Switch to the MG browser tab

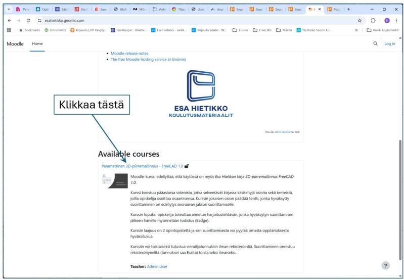pos(140,9)
